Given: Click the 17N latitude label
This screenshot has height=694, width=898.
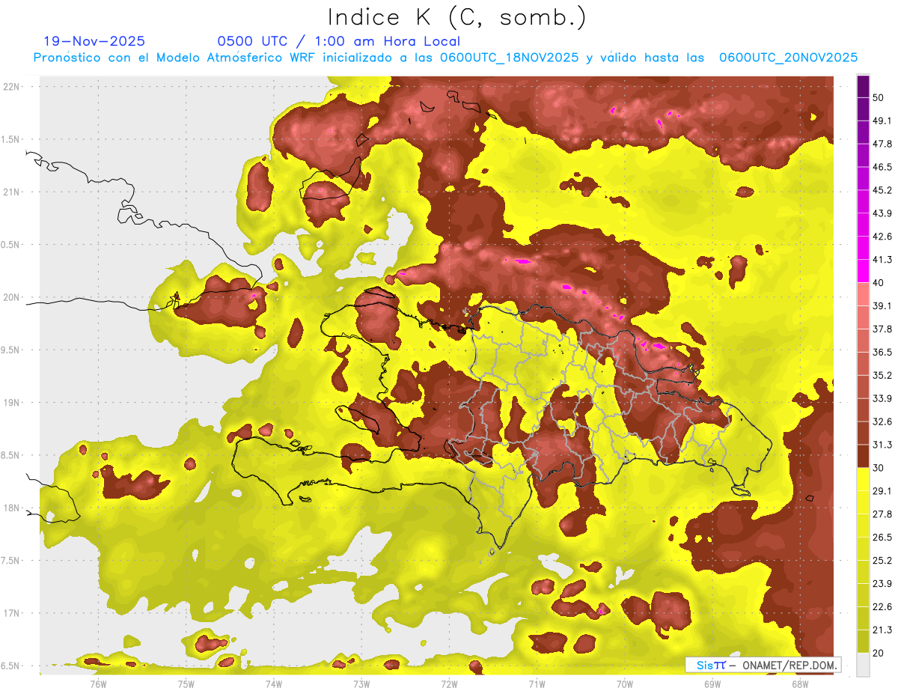Looking at the screenshot, I should (12, 614).
